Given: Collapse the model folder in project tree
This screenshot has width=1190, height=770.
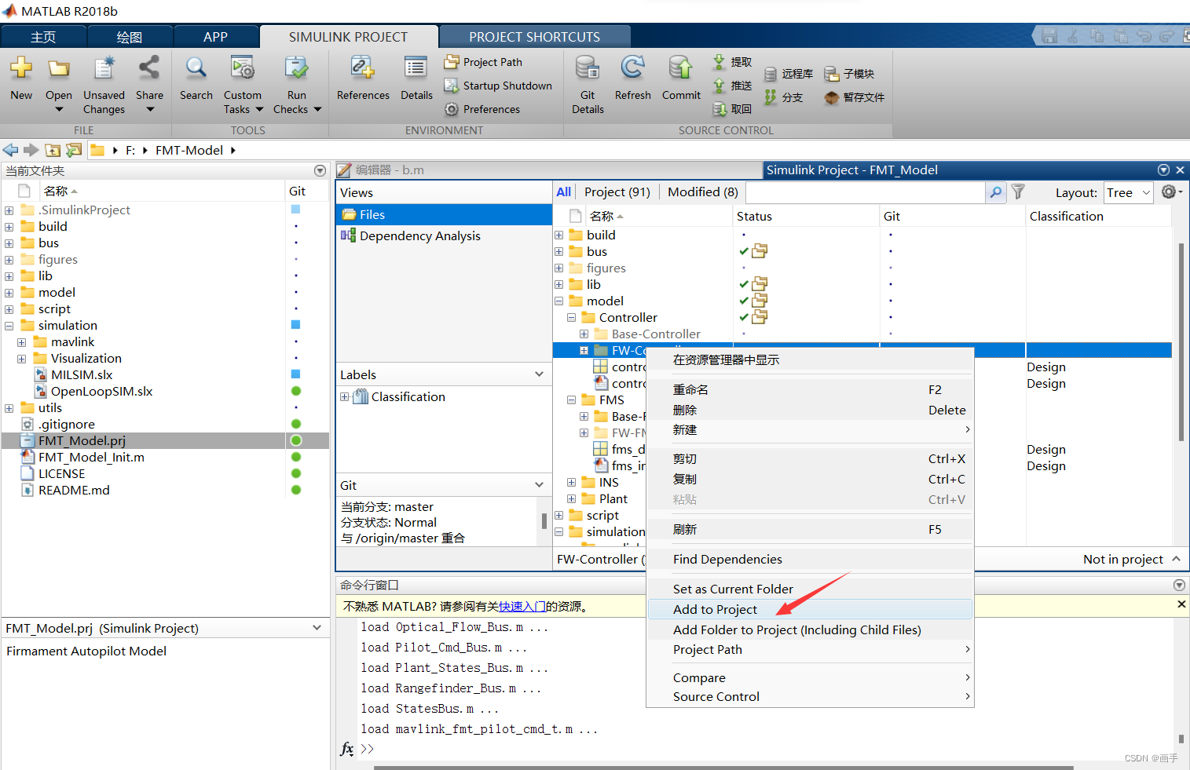Looking at the screenshot, I should (558, 301).
